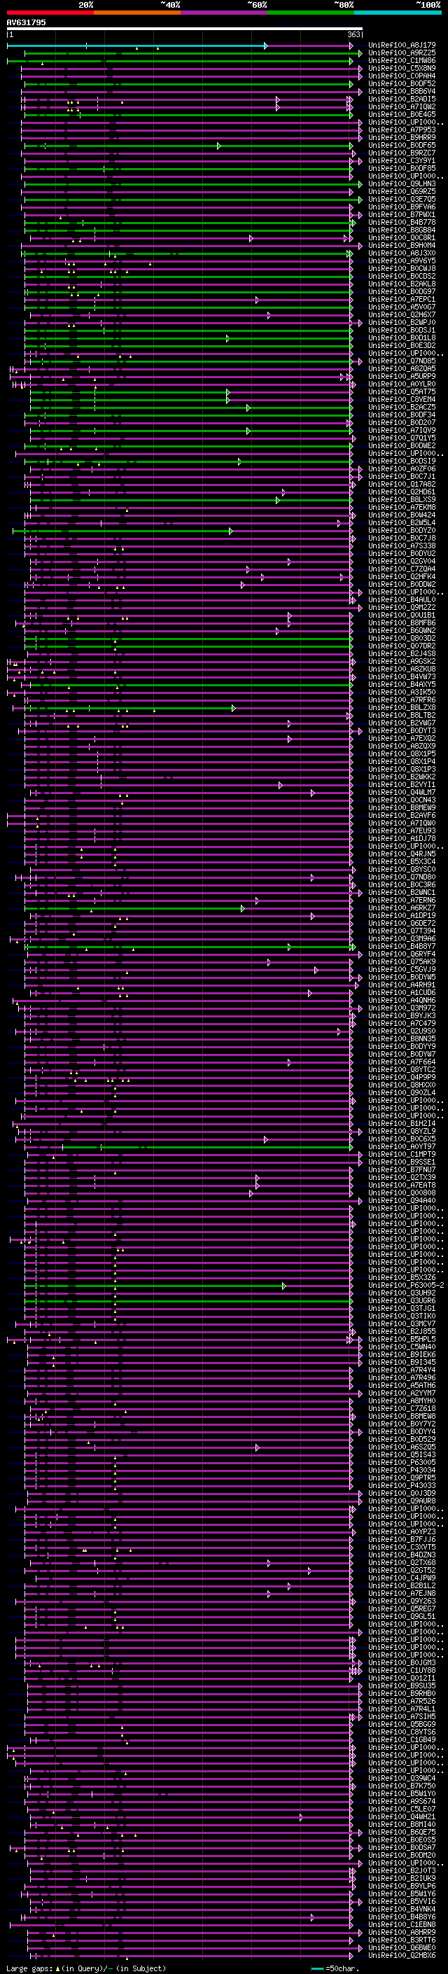Select the UniRef100_C3Y9Y1 label

coord(402,161)
